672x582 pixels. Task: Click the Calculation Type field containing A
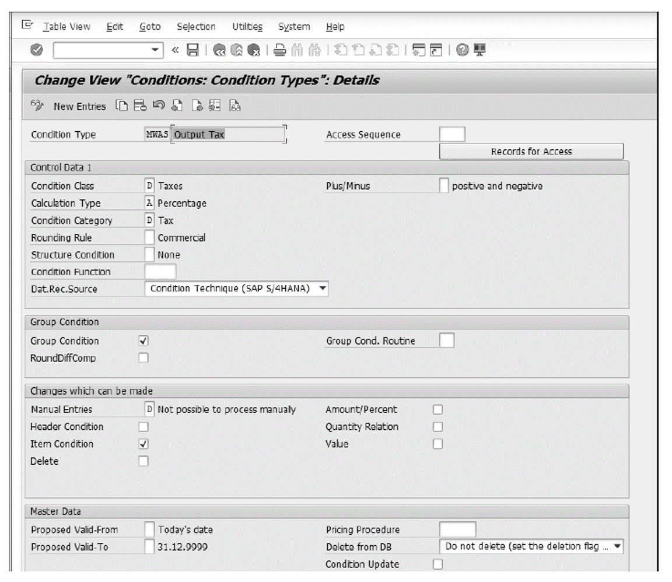149,203
